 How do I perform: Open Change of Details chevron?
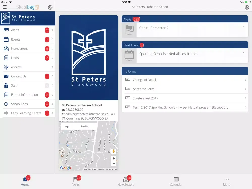point(245,80)
